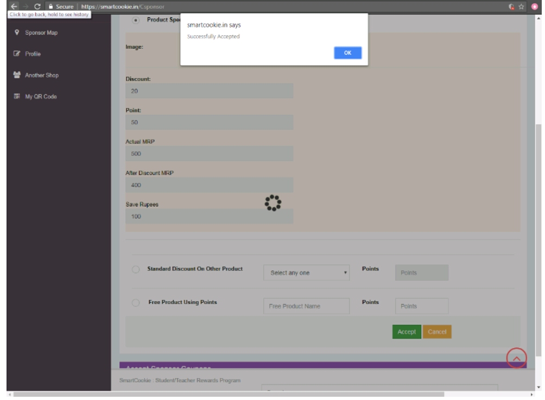The width and height of the screenshot is (545, 400).
Task: Click the red scroll-to-top arrow circle
Action: pos(516,358)
